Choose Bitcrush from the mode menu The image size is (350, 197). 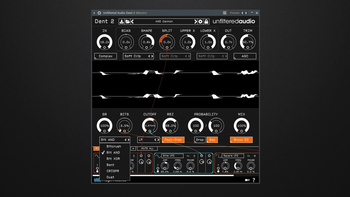point(115,146)
